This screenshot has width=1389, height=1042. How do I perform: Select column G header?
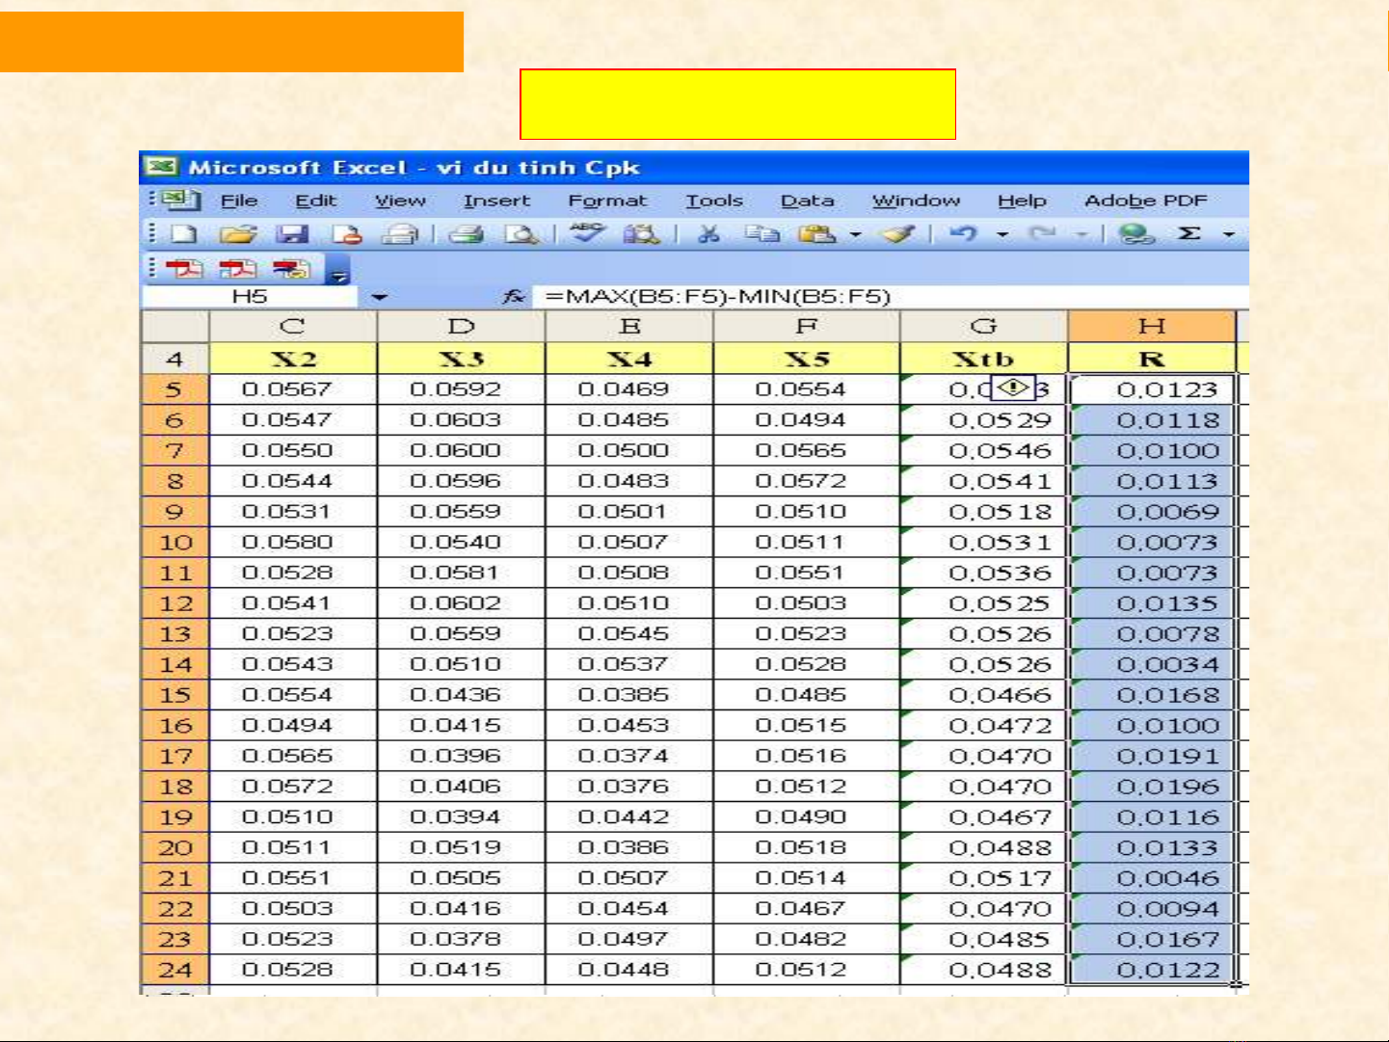(x=984, y=327)
